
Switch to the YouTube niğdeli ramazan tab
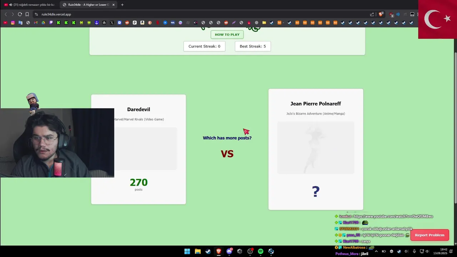click(29, 5)
